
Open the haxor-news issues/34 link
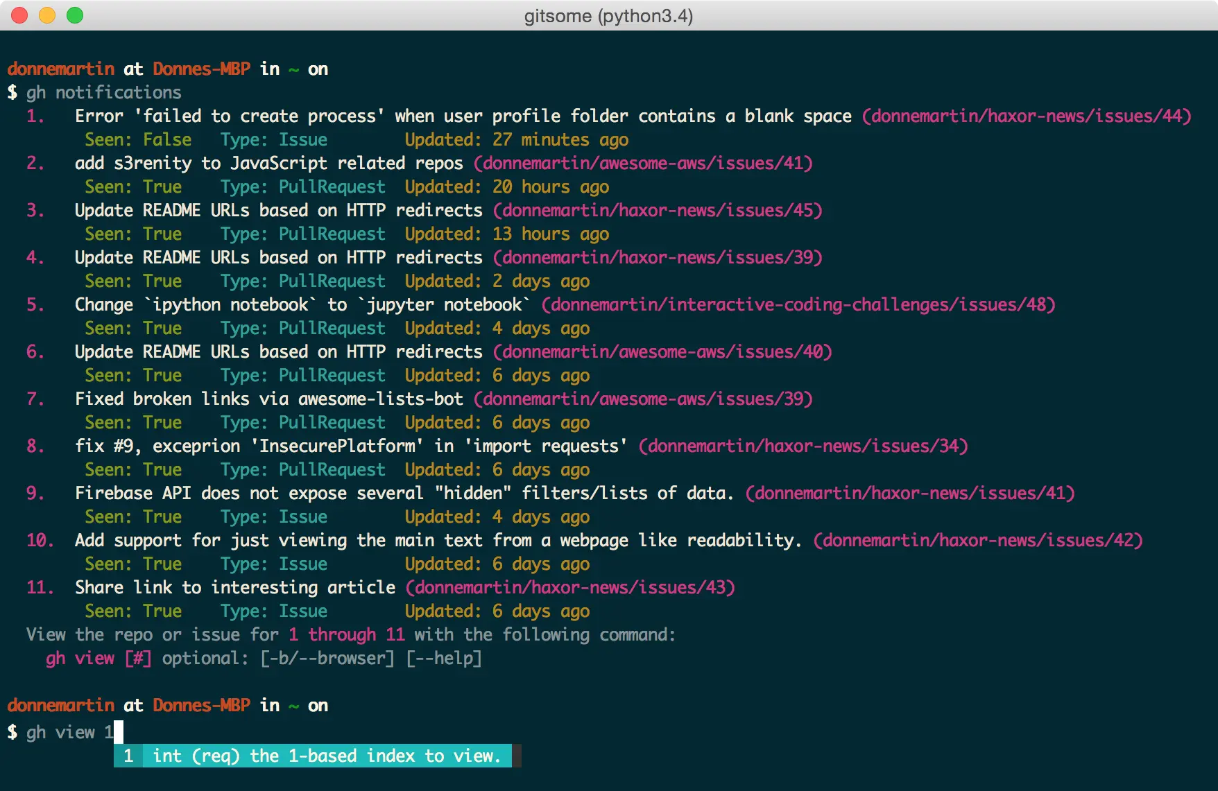(x=803, y=446)
